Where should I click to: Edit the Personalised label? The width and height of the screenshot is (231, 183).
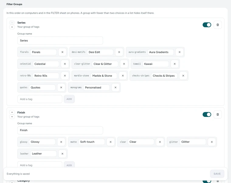point(96,87)
